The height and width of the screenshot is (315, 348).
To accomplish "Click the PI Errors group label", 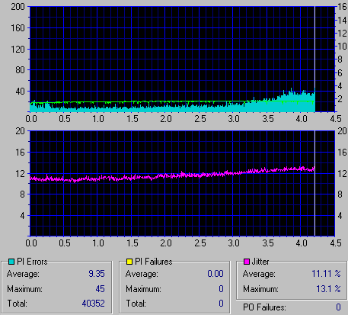I will 32,262.
